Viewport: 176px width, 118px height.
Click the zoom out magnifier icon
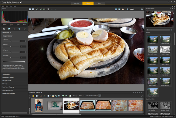tap(127, 9)
